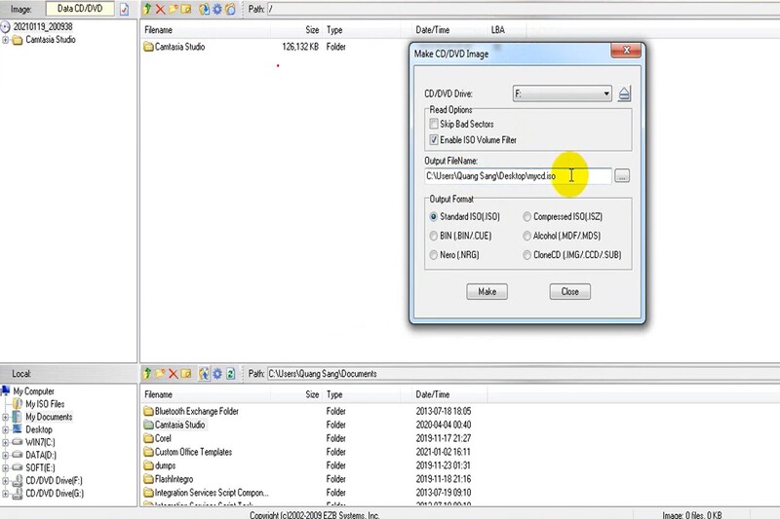
Task: Enable the Skip Bad Sectors checkbox
Action: click(434, 125)
